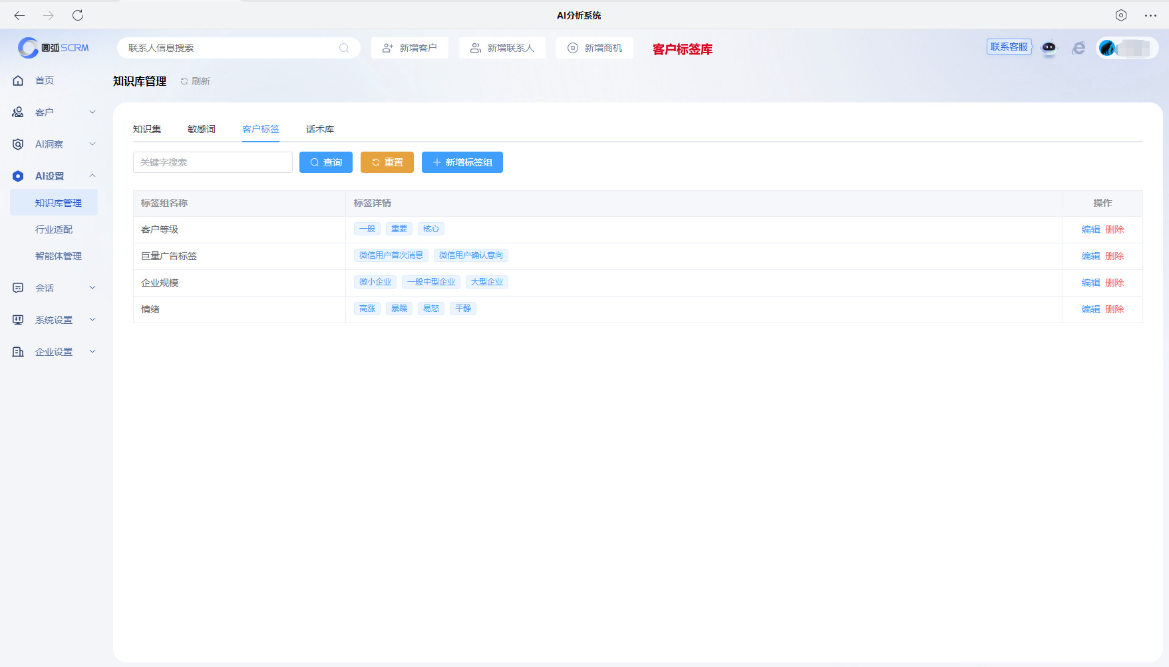Click inside the 关键字搜索 input field
This screenshot has width=1169, height=667.
(x=212, y=162)
